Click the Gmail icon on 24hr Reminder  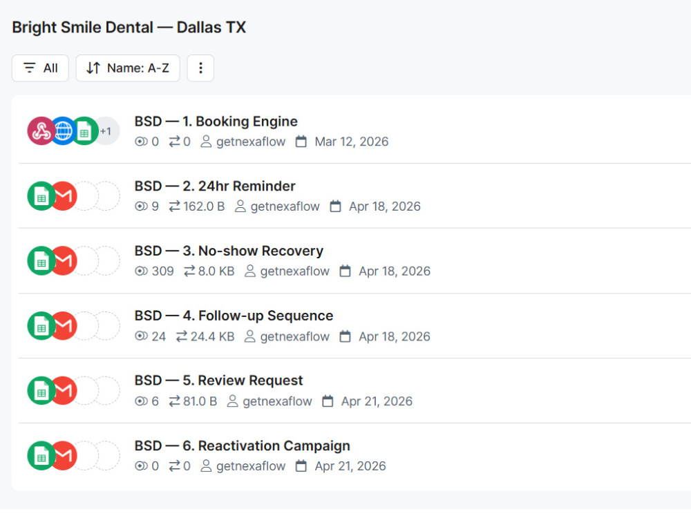coord(64,195)
